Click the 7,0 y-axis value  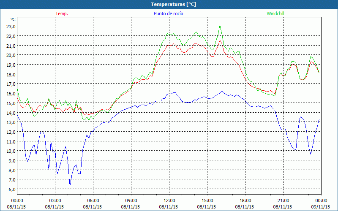point(12,180)
